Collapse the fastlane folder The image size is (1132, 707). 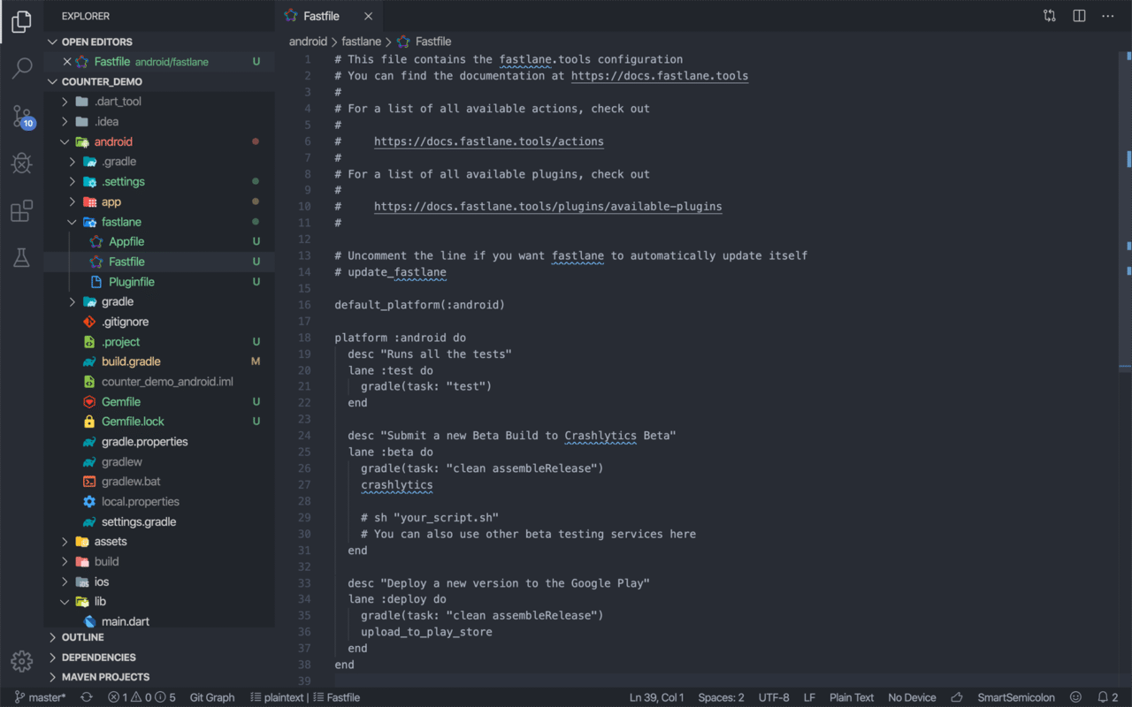159,222
